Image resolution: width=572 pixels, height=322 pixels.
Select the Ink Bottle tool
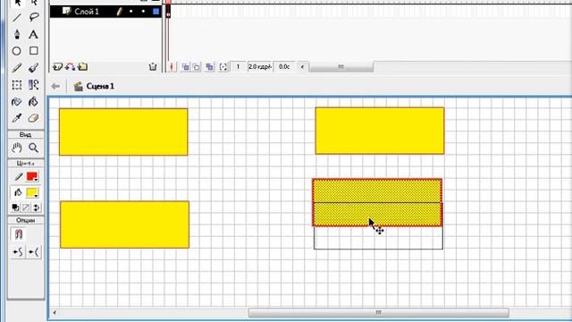(17, 101)
